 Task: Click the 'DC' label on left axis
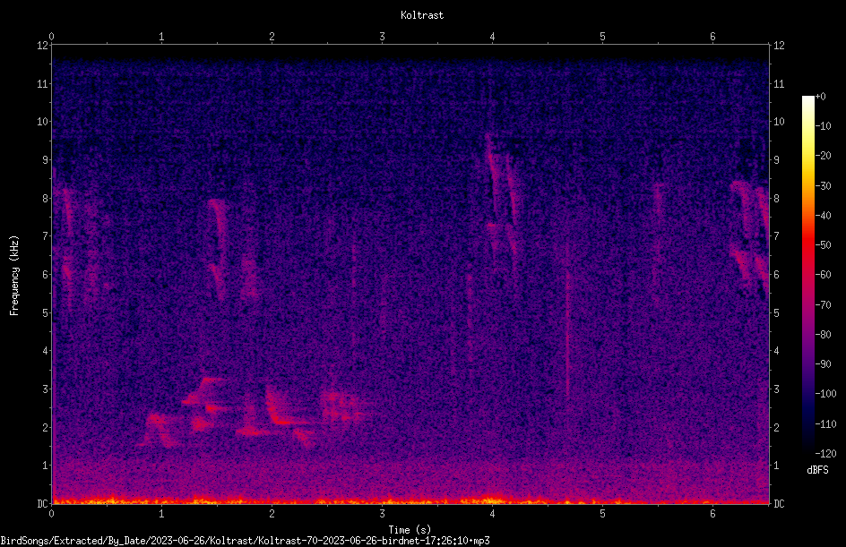click(43, 504)
